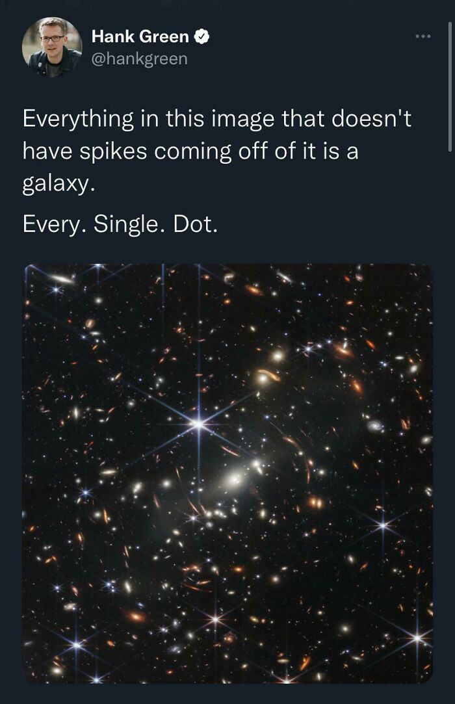Screen dimensions: 455x704
Task: Click the largest bright spiked star
Action: pos(198,423)
